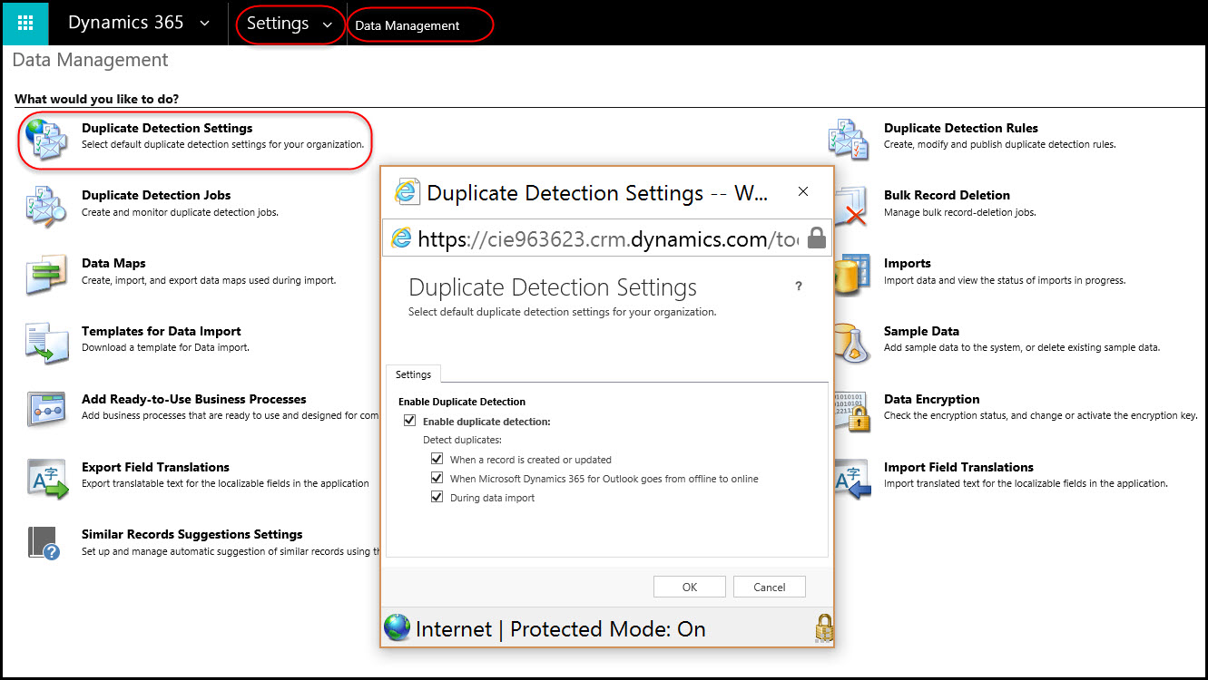Toggle When a record is created or updated
Image resolution: width=1208 pixels, height=680 pixels.
437,459
